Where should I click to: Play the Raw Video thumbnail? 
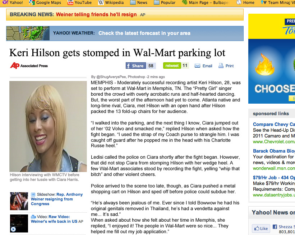19,223
